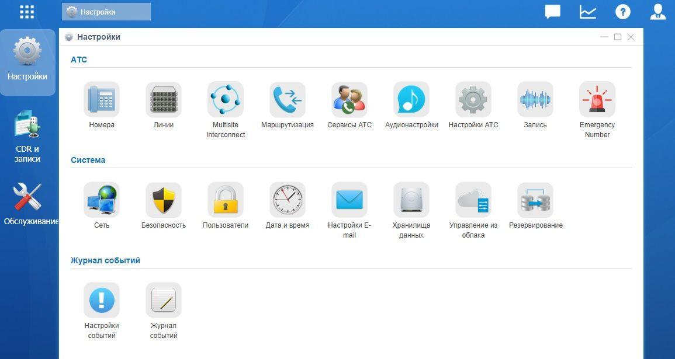Open Журнал событий event log
675x359 pixels.
click(x=164, y=300)
